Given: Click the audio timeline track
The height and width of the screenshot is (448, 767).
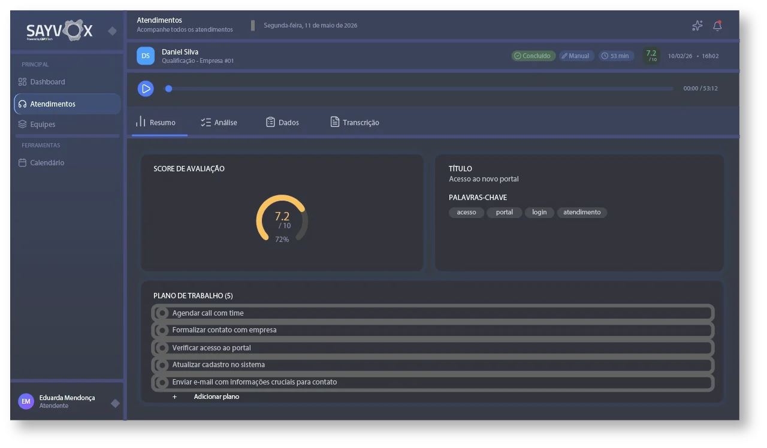Looking at the screenshot, I should click(419, 89).
